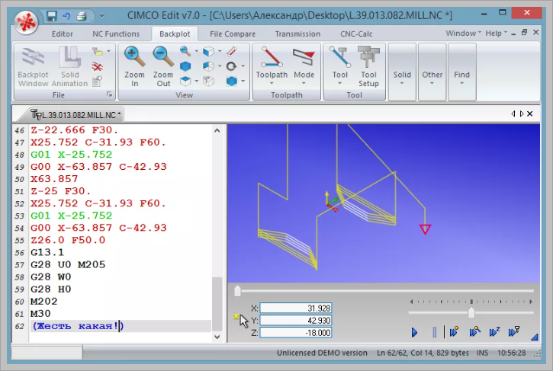
Task: Open the File Compare ribbon tab
Action: click(x=233, y=34)
